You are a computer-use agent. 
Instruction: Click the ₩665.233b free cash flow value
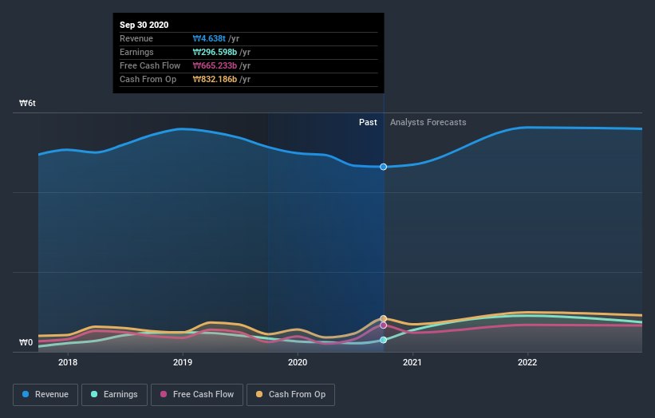coord(215,65)
